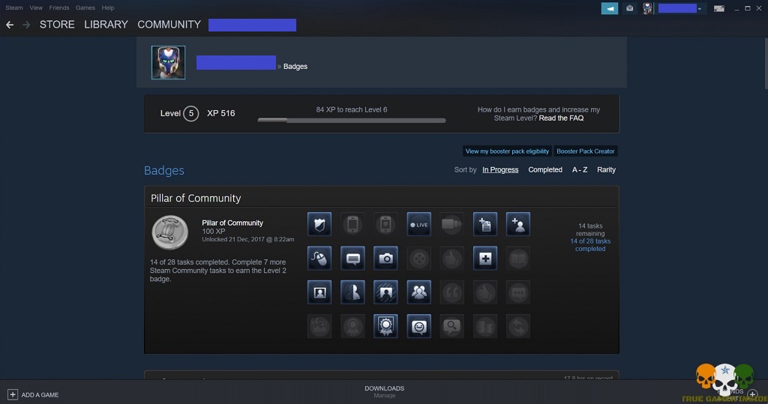This screenshot has height=404, width=768.
Task: Click ADD A GAME button
Action: [33, 395]
